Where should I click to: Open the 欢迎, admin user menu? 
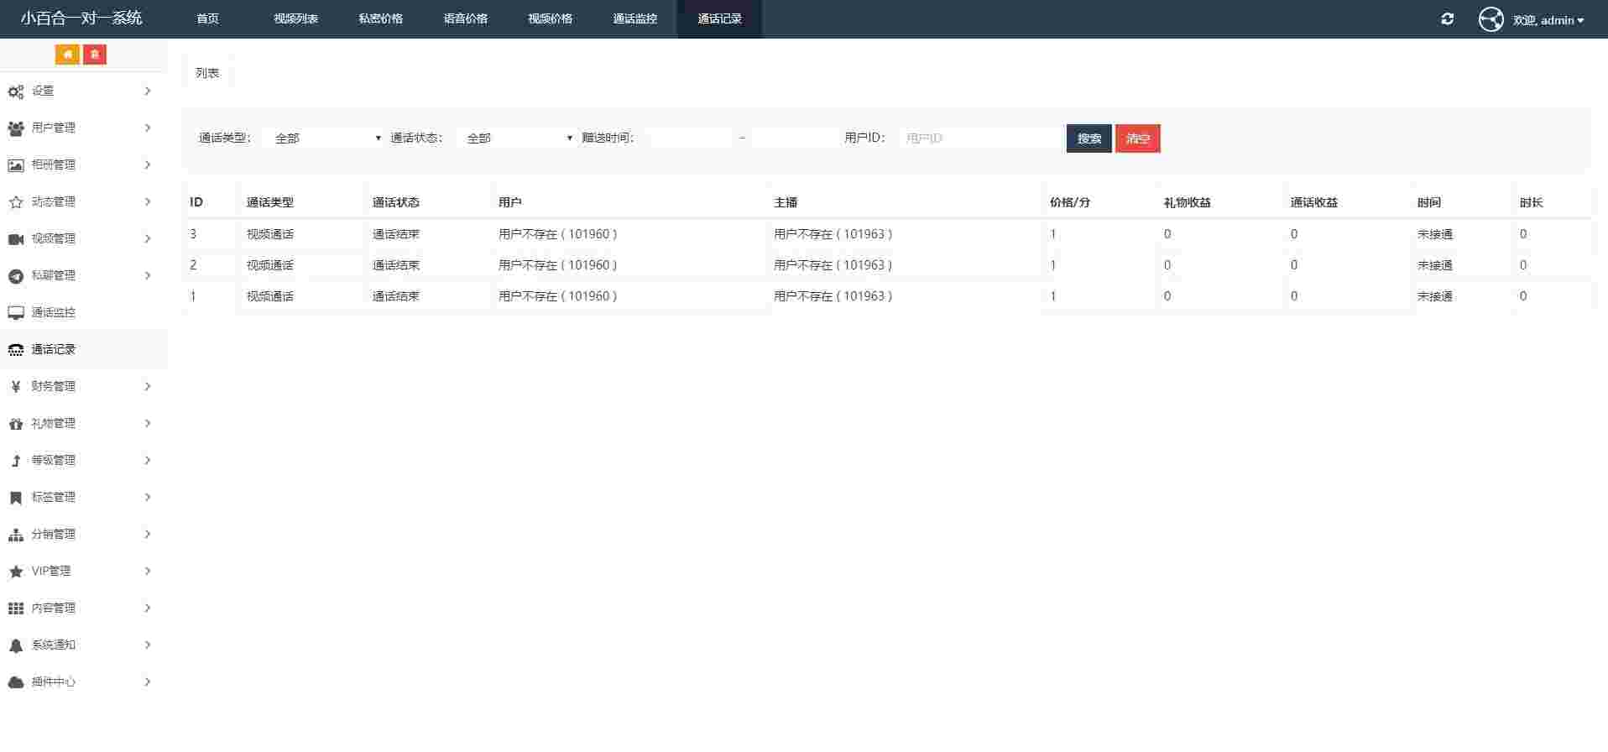[1548, 20]
